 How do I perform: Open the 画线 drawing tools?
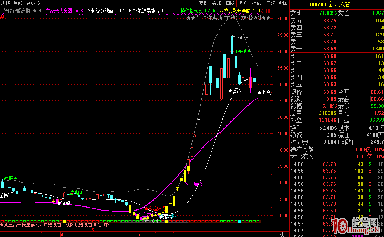[x=230, y=3]
